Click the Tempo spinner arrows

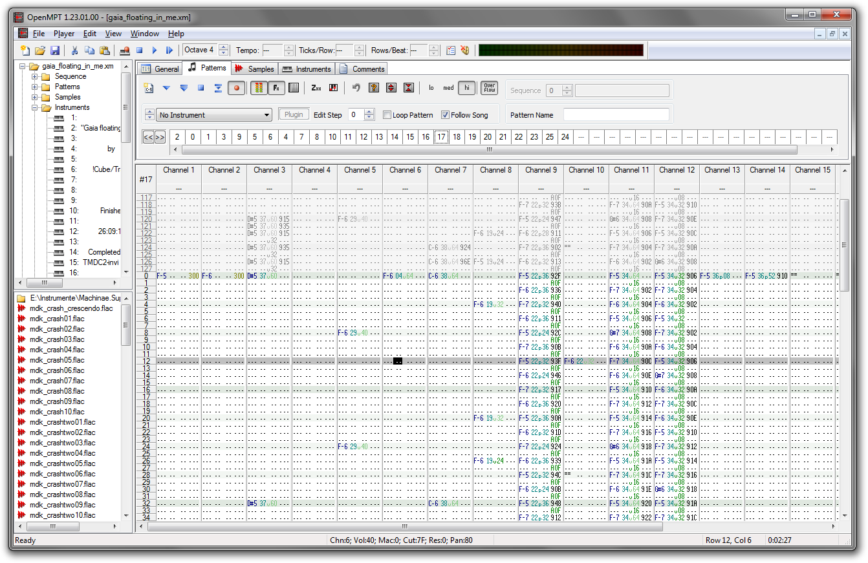tap(288, 50)
